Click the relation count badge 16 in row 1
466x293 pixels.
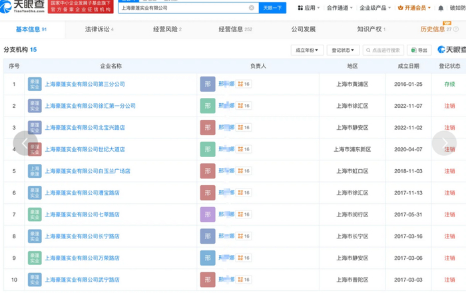tap(244, 85)
